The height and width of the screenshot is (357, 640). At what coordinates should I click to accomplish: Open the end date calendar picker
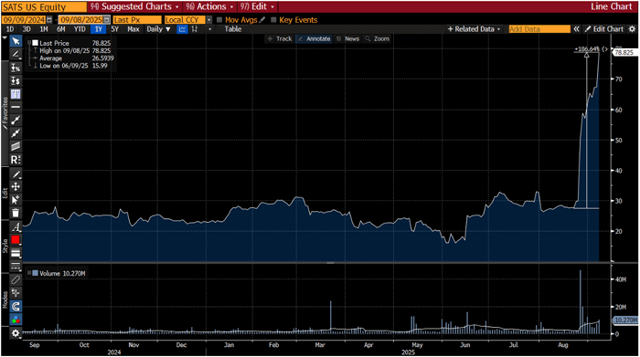[x=106, y=19]
